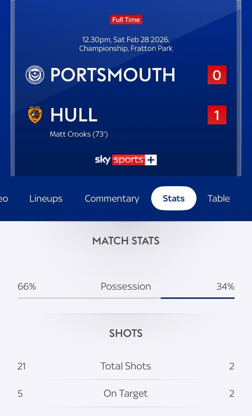
Task: Click the possession bar
Action: point(126,298)
